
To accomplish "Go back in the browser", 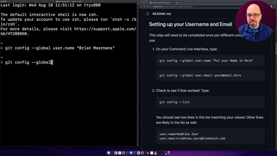I will tap(141, 6).
